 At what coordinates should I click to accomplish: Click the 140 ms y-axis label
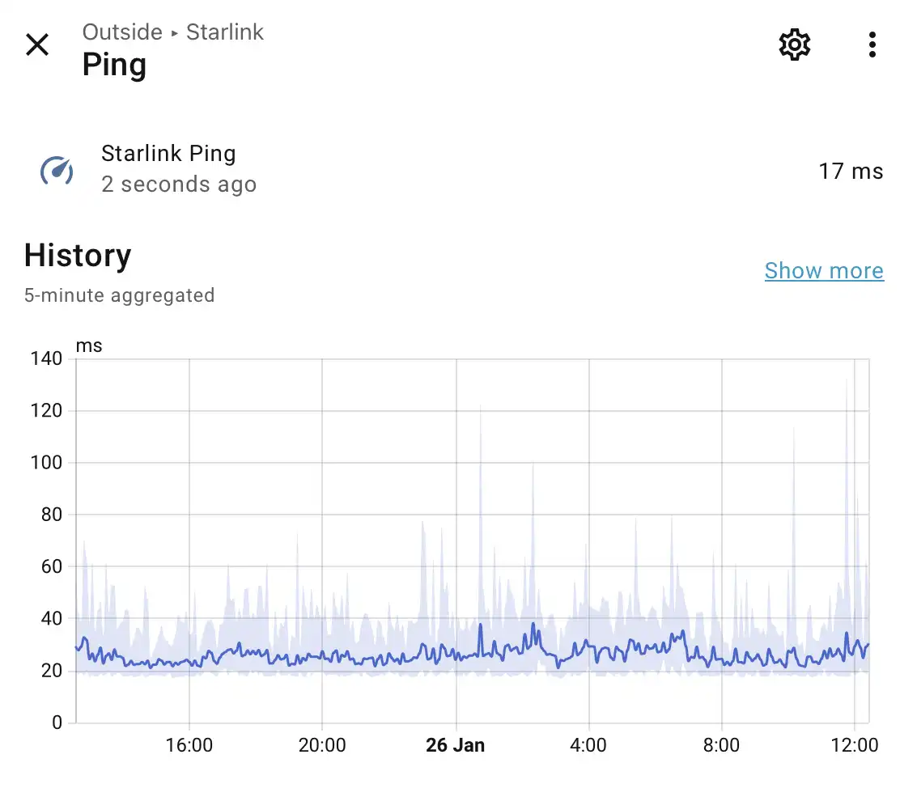[x=45, y=358]
